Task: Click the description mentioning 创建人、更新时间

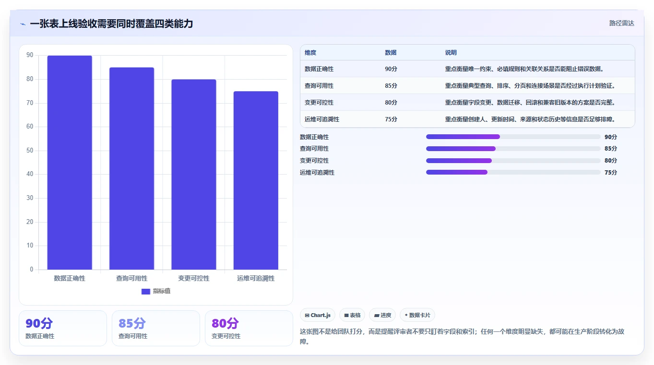Action: pos(530,119)
